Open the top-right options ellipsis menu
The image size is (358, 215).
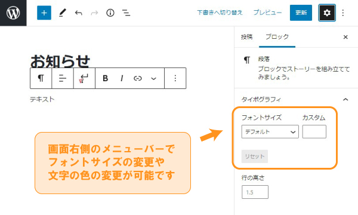(x=343, y=13)
